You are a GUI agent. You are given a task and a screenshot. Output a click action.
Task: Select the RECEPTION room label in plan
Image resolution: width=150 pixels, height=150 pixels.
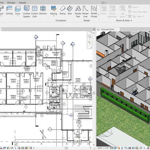coord(64,72)
